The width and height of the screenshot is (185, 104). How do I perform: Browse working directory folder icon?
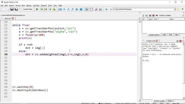(x=178, y=9)
